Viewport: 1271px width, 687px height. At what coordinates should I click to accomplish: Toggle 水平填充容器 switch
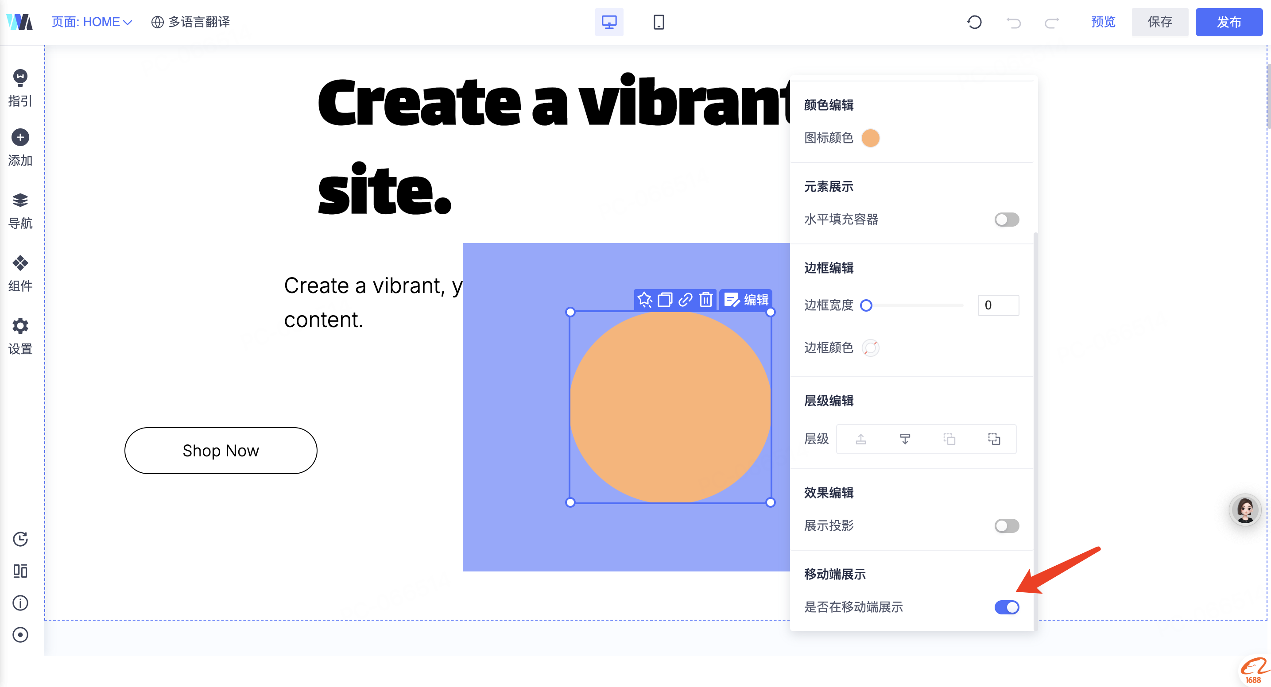click(x=1007, y=220)
